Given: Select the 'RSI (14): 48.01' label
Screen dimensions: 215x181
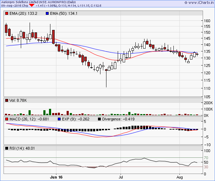Looking at the screenshot, I should coord(22,148).
